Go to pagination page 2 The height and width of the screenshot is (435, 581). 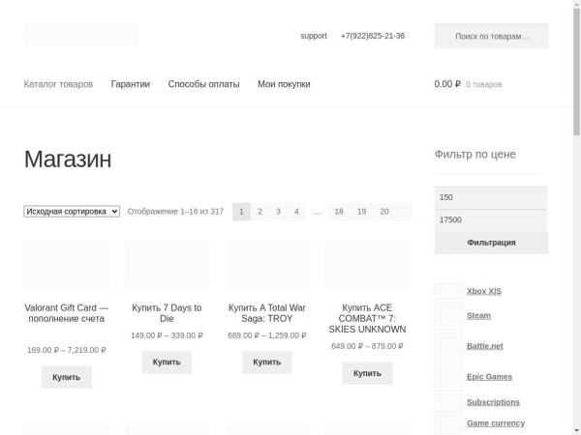coord(260,212)
